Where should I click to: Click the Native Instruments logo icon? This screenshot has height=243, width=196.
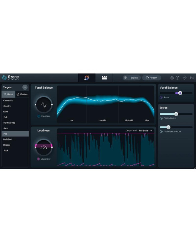pos(192,78)
